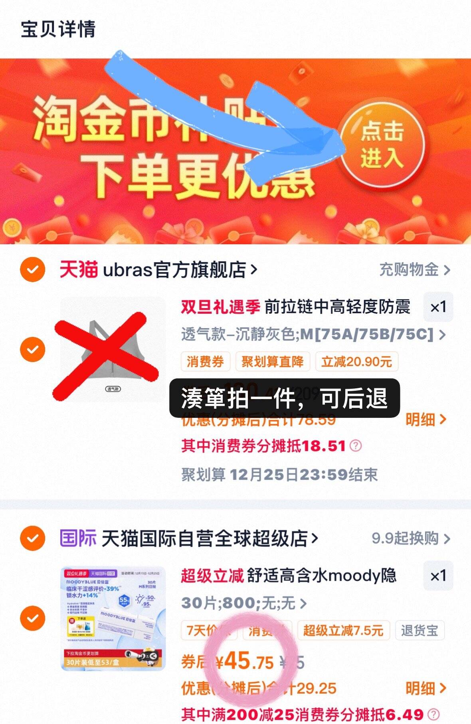Viewport: 471px width, 724px height.
Task: Open the moody contact lens product thumbnail
Action: (x=113, y=618)
